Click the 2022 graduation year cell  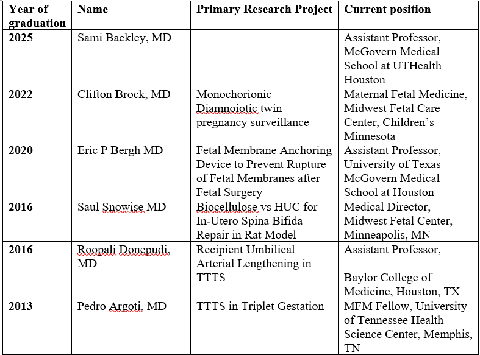tap(22, 94)
